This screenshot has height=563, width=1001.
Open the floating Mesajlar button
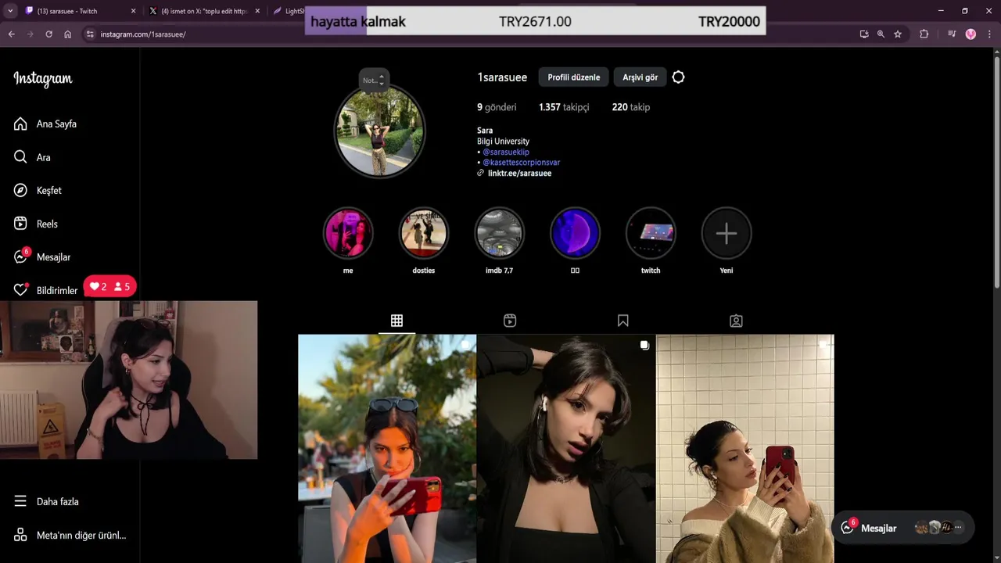point(902,528)
